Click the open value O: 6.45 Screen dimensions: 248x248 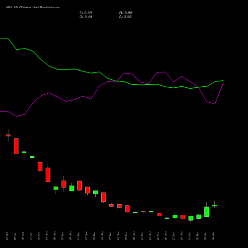[86, 17]
